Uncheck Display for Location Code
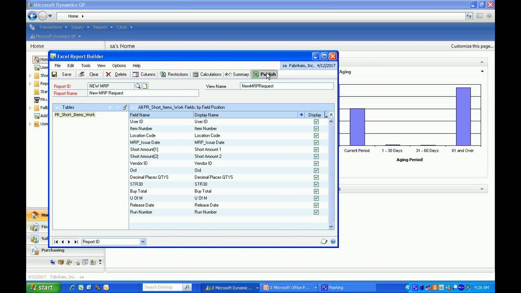Image resolution: width=521 pixels, height=293 pixels. coord(316,136)
